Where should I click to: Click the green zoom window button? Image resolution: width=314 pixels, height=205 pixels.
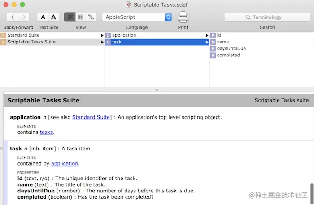coord(22,4)
